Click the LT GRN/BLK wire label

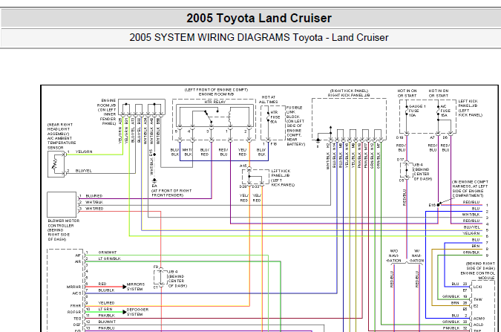(x=109, y=258)
